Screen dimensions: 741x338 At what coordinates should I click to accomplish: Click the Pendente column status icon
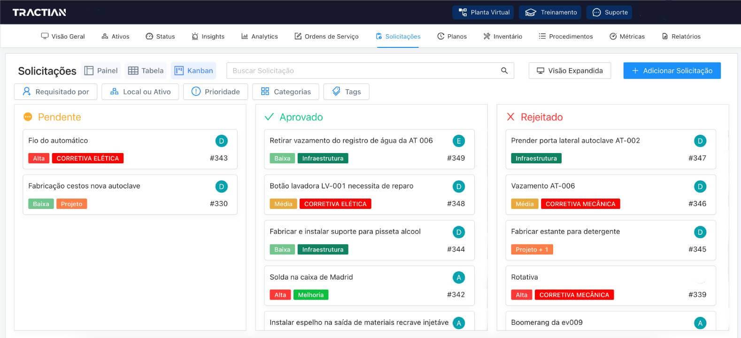[28, 116]
